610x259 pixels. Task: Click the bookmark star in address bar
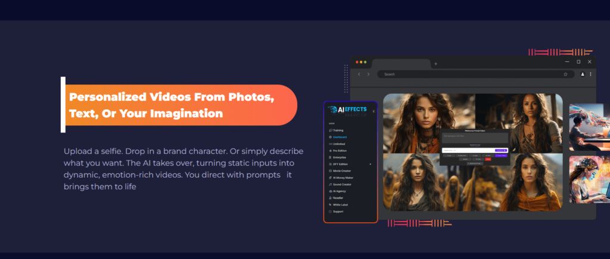click(x=565, y=74)
